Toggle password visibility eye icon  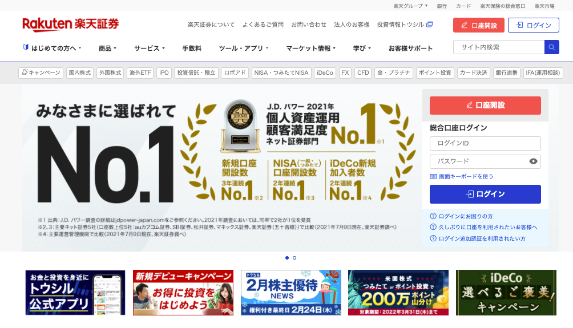pyautogui.click(x=533, y=161)
